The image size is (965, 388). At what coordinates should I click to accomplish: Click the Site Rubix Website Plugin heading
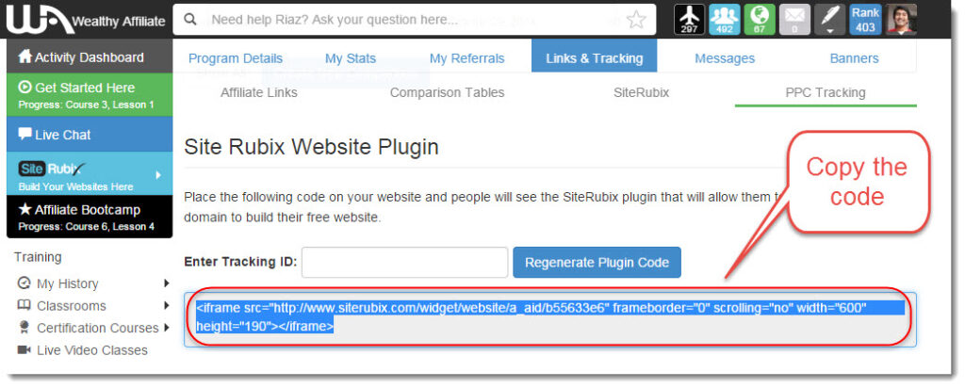[311, 148]
